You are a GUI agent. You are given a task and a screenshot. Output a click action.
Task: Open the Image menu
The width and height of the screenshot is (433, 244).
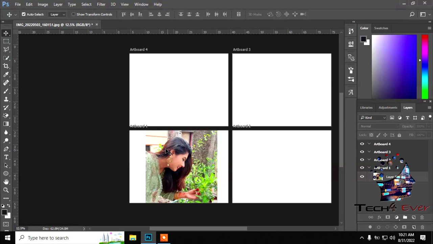coord(43,4)
